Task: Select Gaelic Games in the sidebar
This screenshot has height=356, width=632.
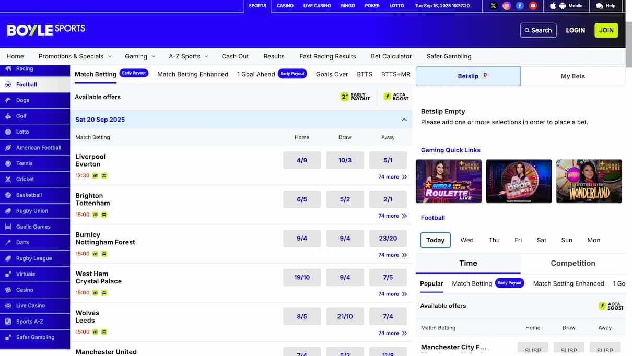Action: pos(35,227)
